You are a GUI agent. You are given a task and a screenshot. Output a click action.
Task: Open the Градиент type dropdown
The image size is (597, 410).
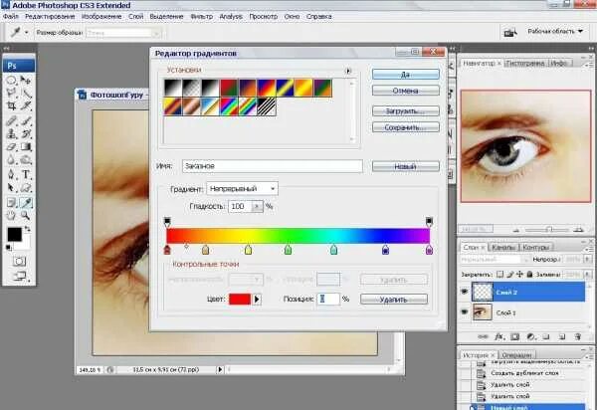pos(242,188)
